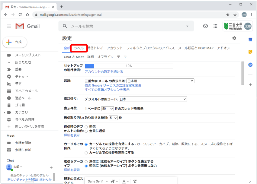
Task: Open メール転送と POP/IMAP tab
Action: (x=196, y=48)
